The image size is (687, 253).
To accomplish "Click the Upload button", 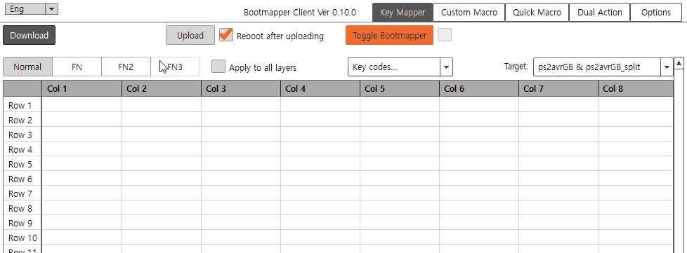I will point(190,36).
